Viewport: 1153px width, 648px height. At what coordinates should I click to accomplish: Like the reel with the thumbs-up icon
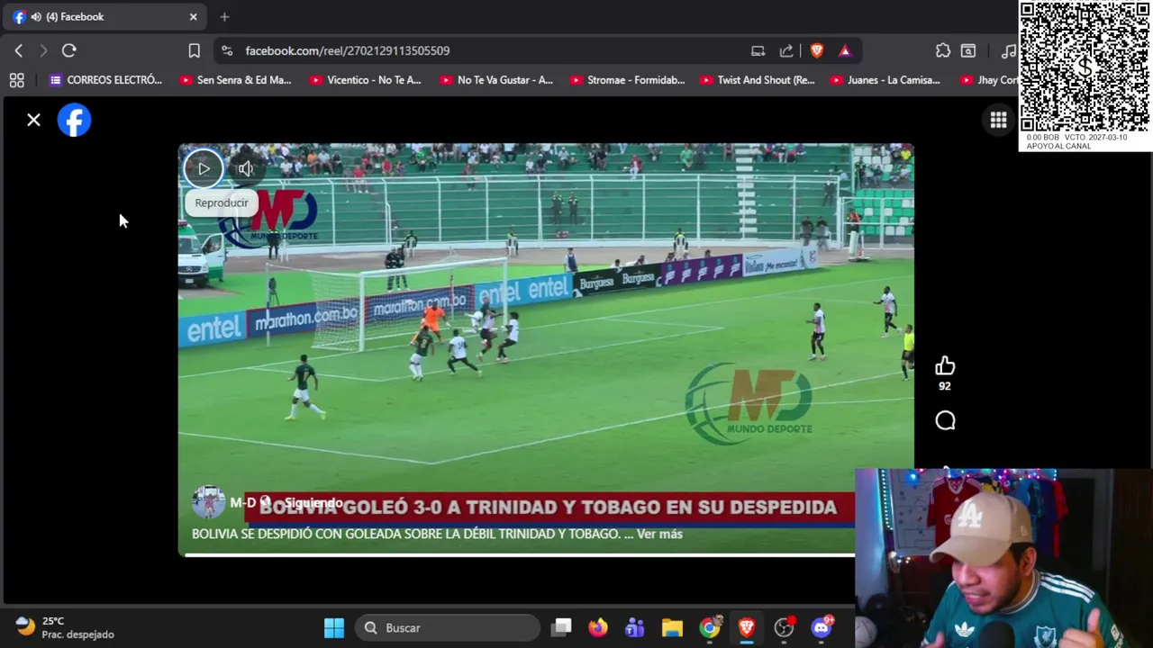pyautogui.click(x=944, y=365)
